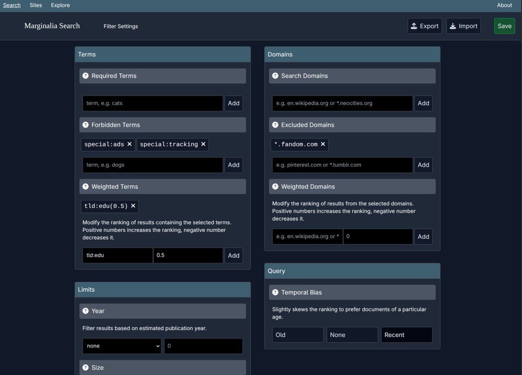
Task: Open the Explore menu item
Action: click(x=60, y=5)
